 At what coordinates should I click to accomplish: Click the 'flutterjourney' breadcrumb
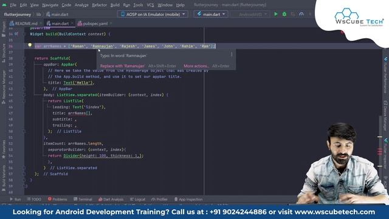[x=18, y=15]
